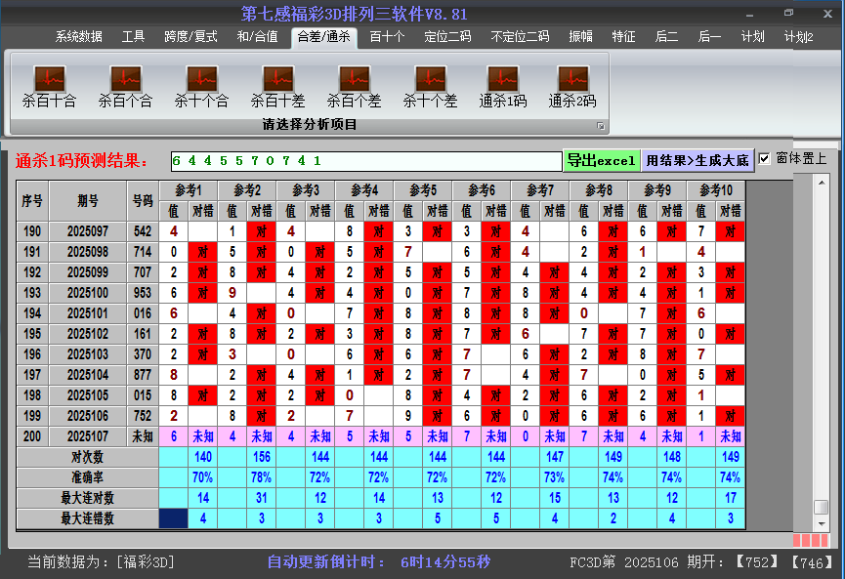Click the 156 correct count for 参考2

pyautogui.click(x=262, y=457)
